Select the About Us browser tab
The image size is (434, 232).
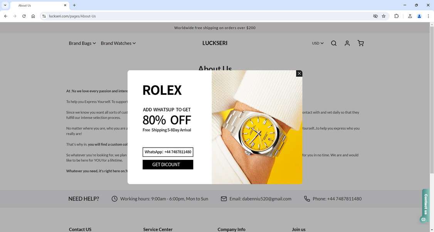pyautogui.click(x=40, y=5)
